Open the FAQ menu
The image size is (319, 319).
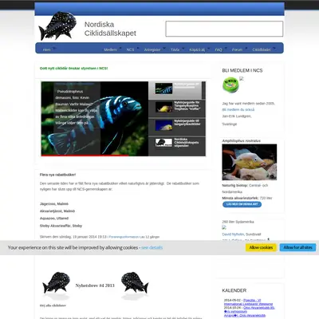(x=219, y=49)
